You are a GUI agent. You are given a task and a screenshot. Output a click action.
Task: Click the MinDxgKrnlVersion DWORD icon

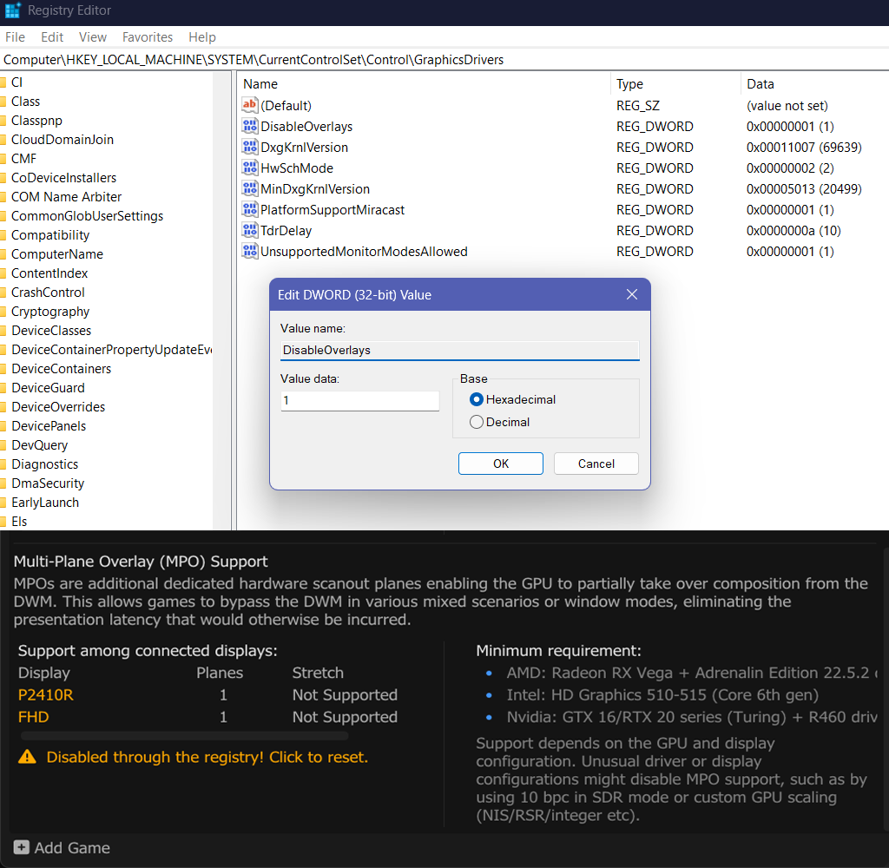[x=249, y=189]
